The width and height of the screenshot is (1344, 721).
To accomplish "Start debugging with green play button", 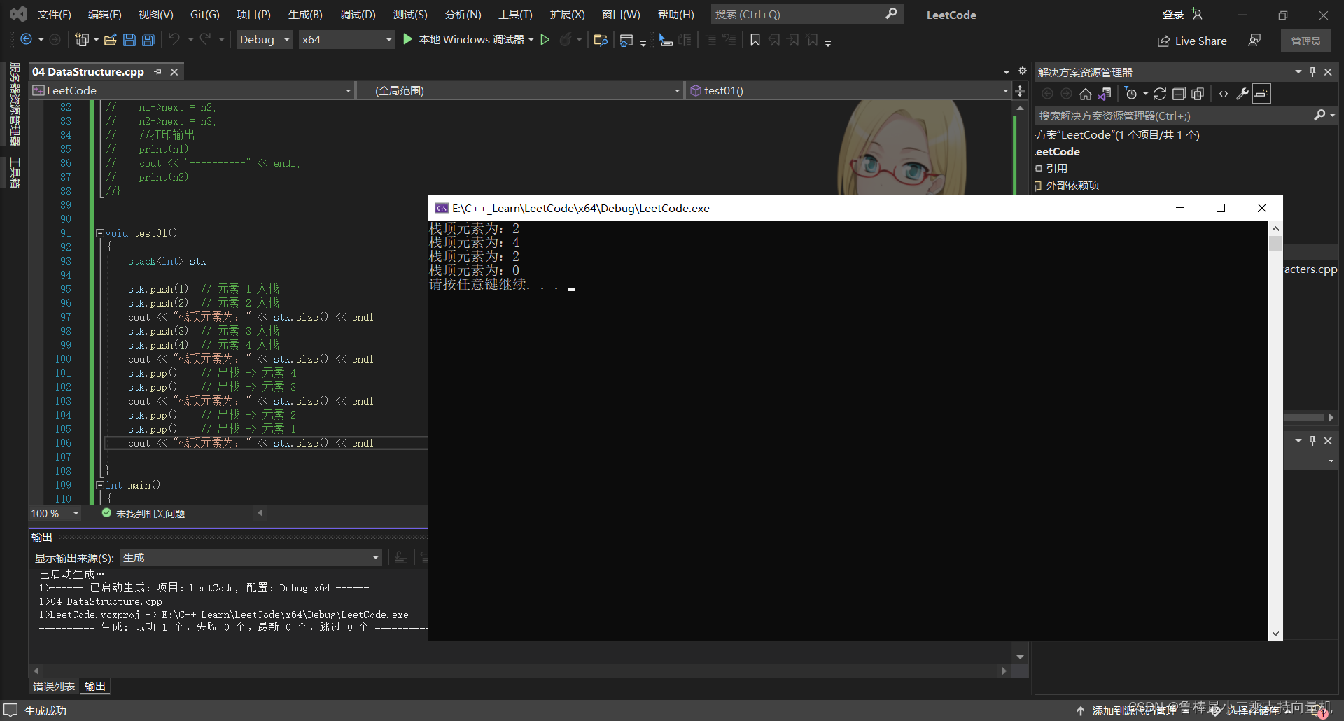I will (408, 40).
